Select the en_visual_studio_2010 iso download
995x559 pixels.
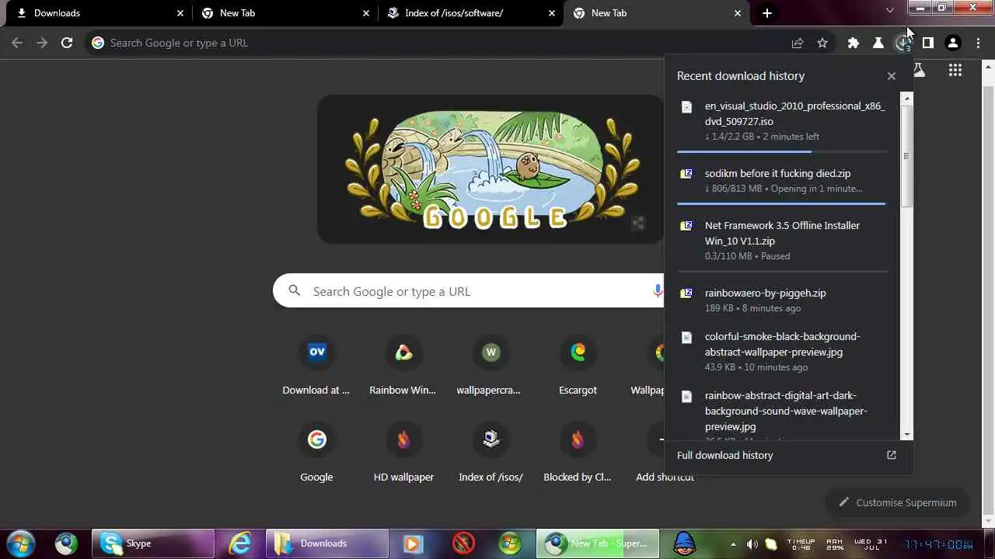tap(782, 121)
